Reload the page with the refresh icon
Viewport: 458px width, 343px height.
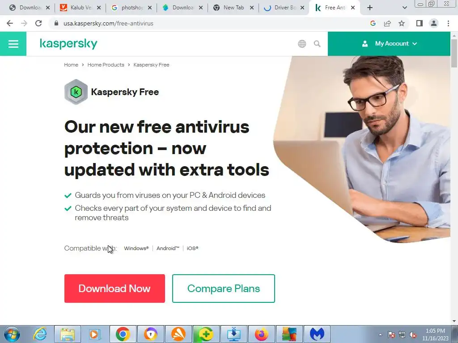point(38,23)
